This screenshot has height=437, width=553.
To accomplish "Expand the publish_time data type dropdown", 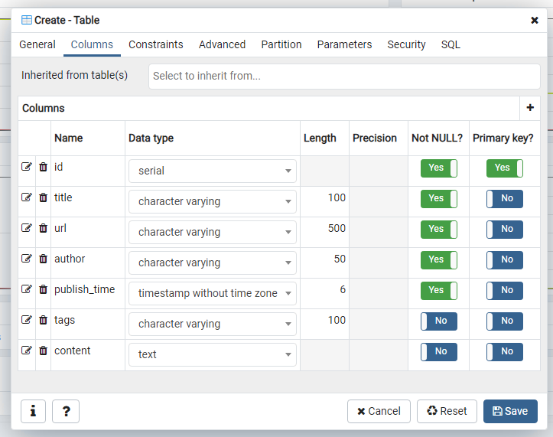I will (212, 293).
